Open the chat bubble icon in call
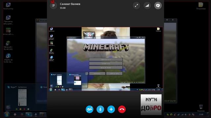The height and width of the screenshot is (118, 211). 158,6
